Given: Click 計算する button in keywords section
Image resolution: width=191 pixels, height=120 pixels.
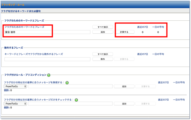Looking at the screenshot, I should [124, 32].
